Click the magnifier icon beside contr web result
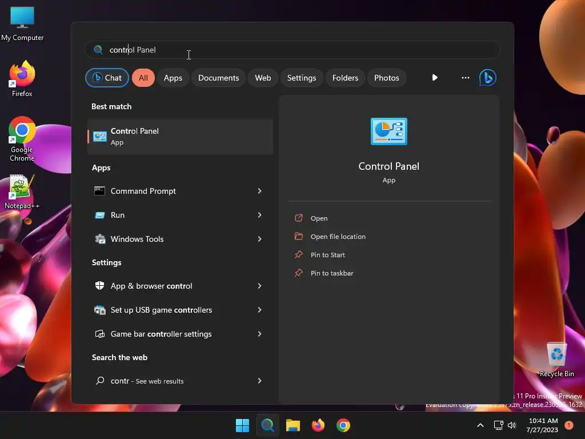The height and width of the screenshot is (439, 585). [100, 381]
